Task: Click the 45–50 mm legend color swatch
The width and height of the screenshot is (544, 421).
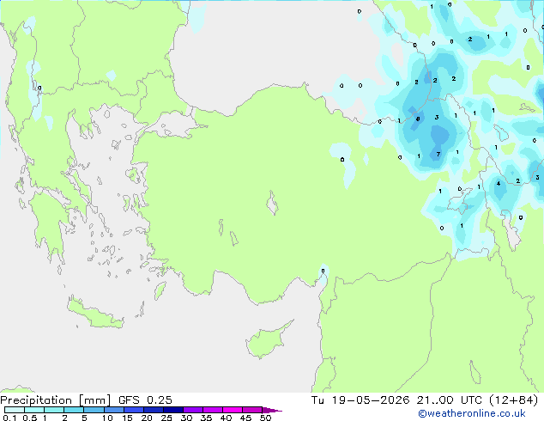Action: 252,410
